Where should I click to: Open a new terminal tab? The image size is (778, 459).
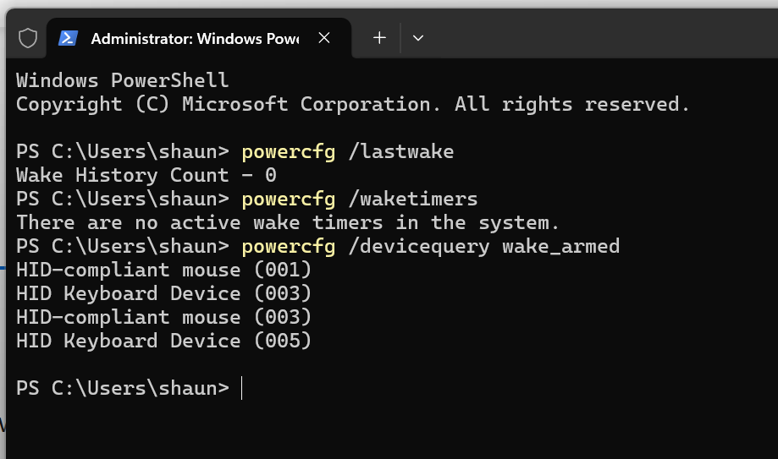[x=379, y=38]
